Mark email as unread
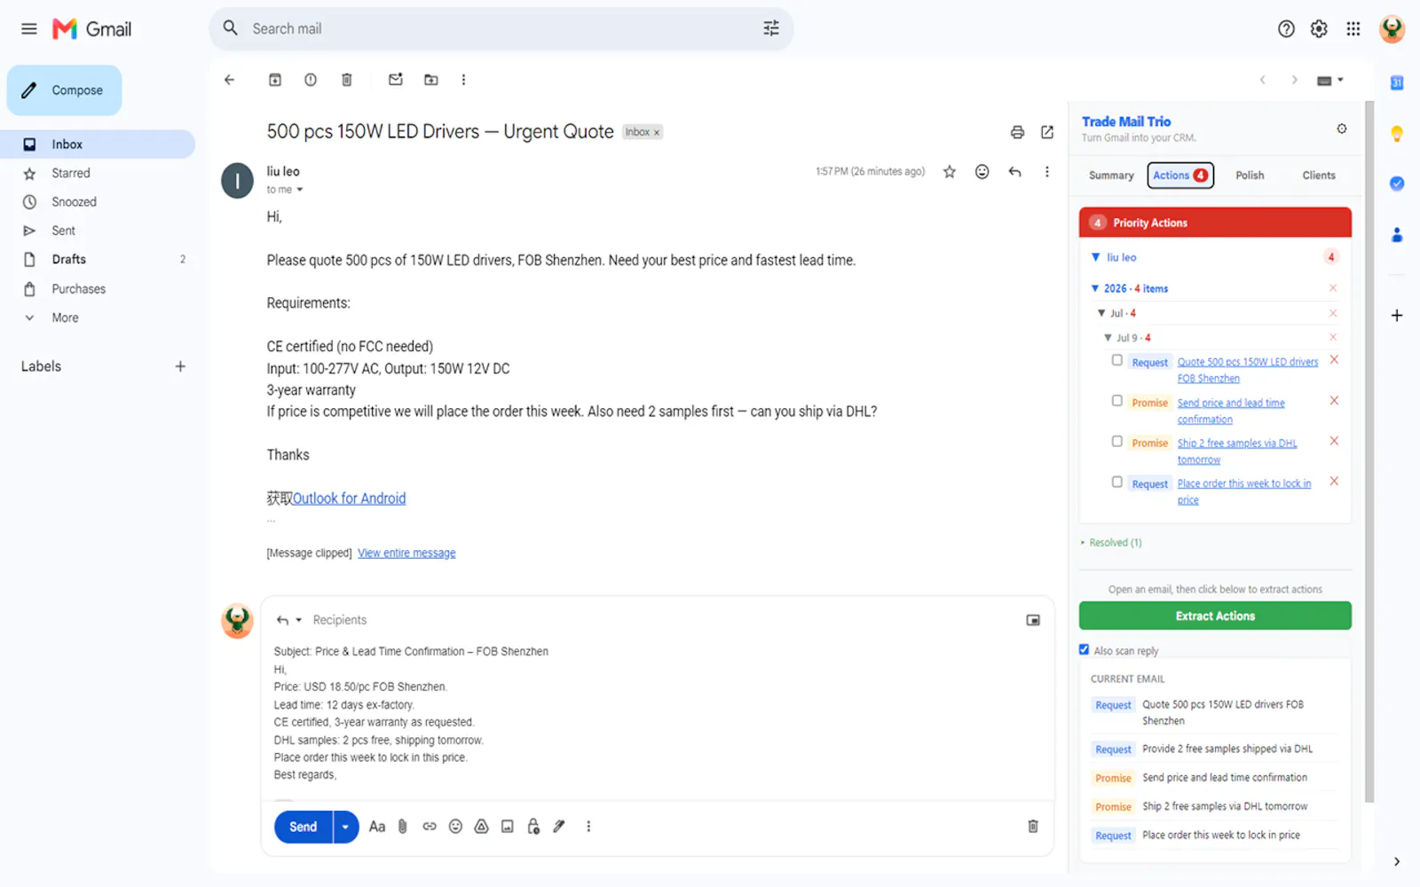 [x=396, y=80]
